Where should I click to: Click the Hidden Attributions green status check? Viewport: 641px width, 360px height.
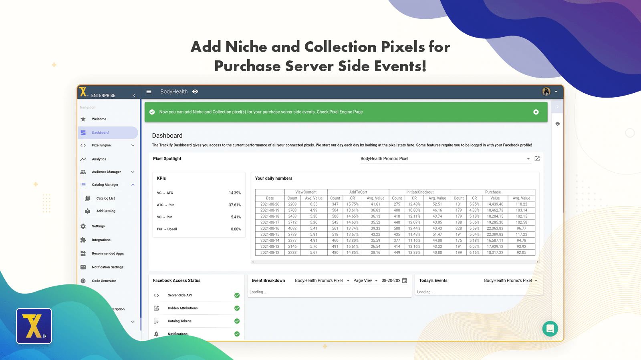pos(237,308)
